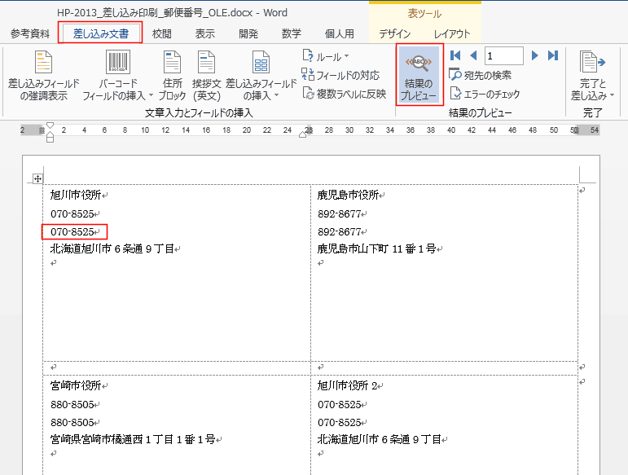
Task: Jump to the last record
Action: [552, 55]
